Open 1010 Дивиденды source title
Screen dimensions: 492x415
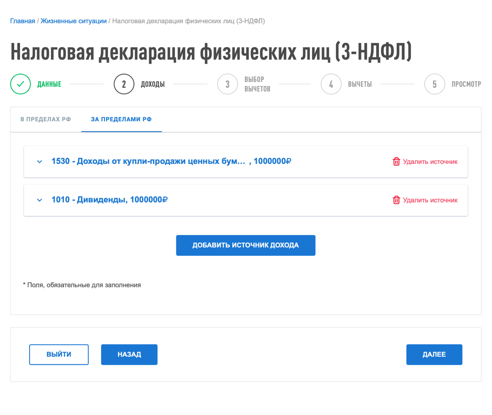pyautogui.click(x=109, y=200)
